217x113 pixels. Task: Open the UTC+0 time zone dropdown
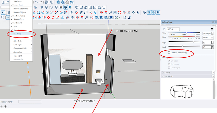[x=173, y=29]
